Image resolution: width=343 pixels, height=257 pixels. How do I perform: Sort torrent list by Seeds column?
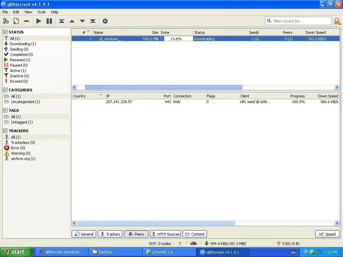[243, 32]
